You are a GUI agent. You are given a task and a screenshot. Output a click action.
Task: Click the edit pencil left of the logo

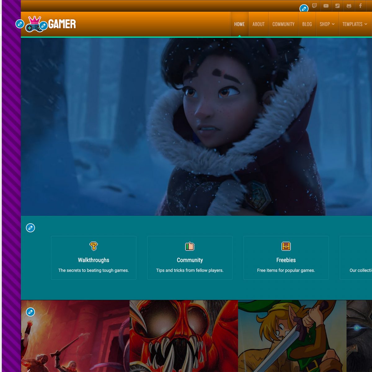tap(20, 24)
